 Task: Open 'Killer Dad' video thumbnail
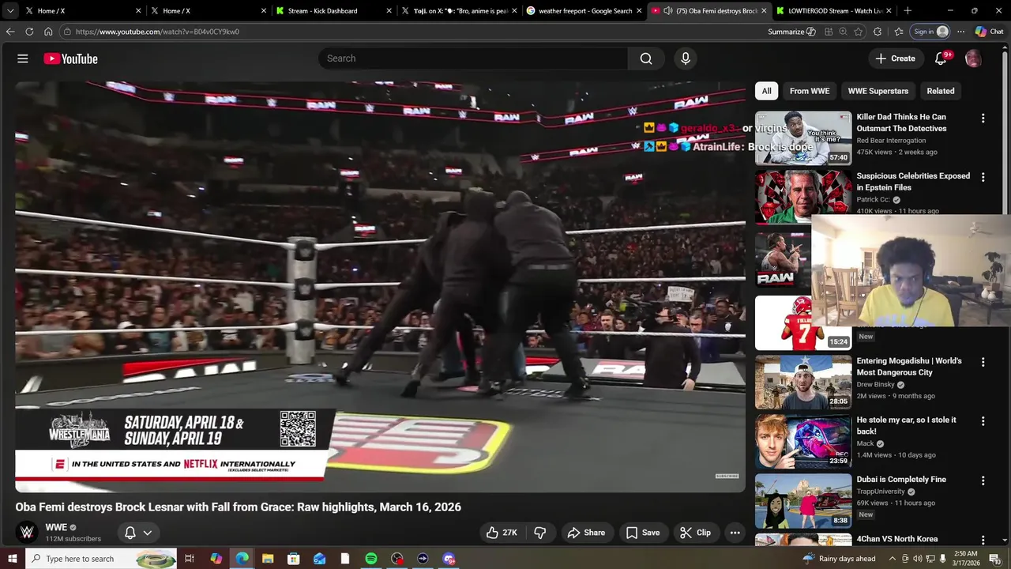tap(803, 138)
